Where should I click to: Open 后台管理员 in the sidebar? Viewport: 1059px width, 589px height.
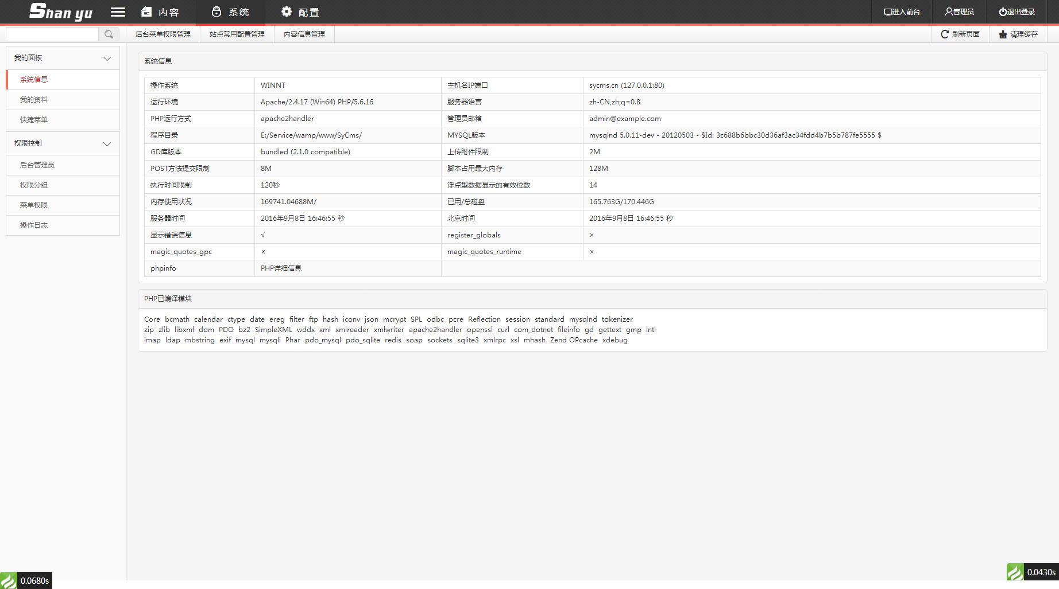pyautogui.click(x=63, y=165)
